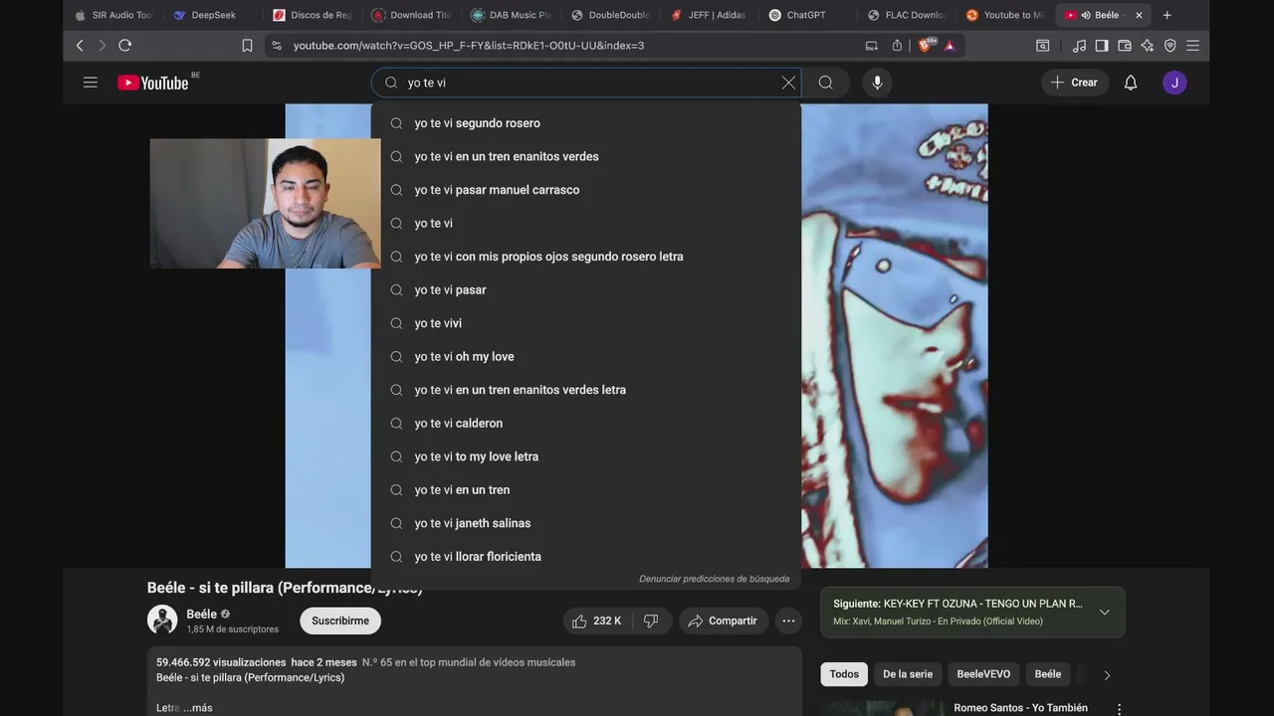Select suggestion 'yo te vi to my love letra'
Viewport: 1274px width, 716px height.
pyautogui.click(x=586, y=456)
